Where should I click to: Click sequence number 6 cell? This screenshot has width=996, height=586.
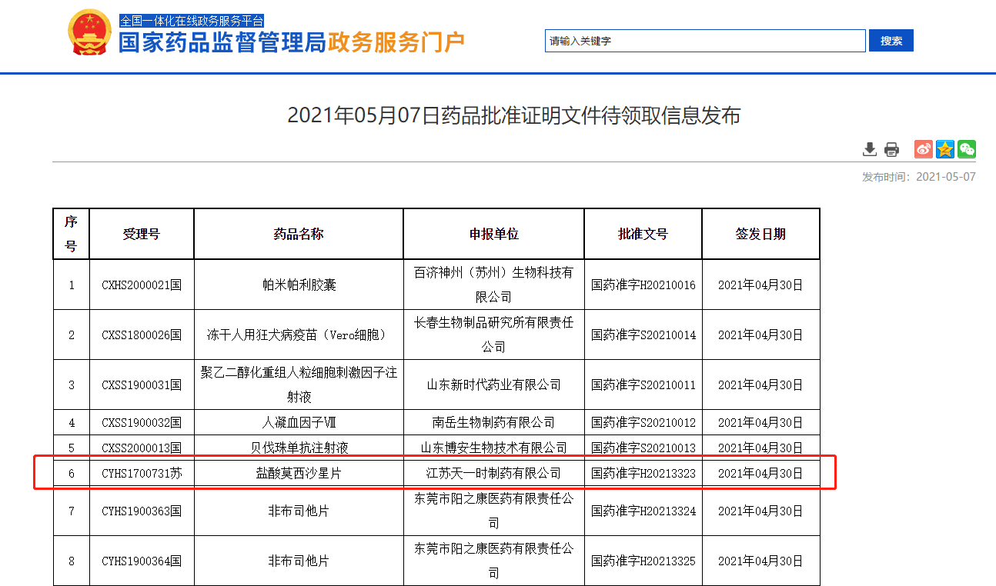pos(71,473)
